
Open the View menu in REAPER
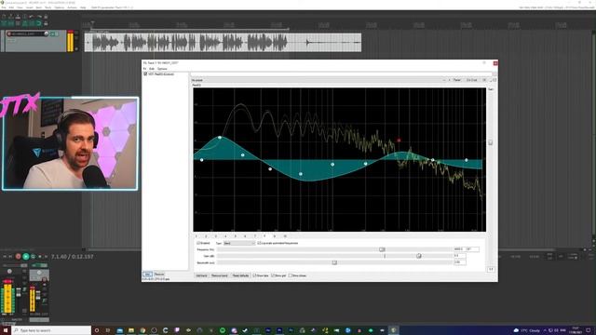20,7
